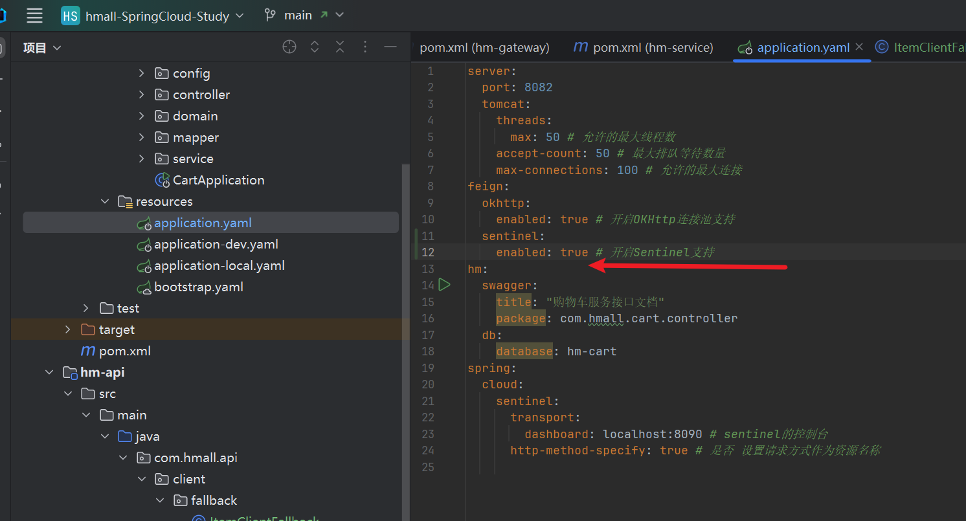Viewport: 966px width, 521px height.
Task: Click collapse all icon in project panel
Action: [x=340, y=47]
